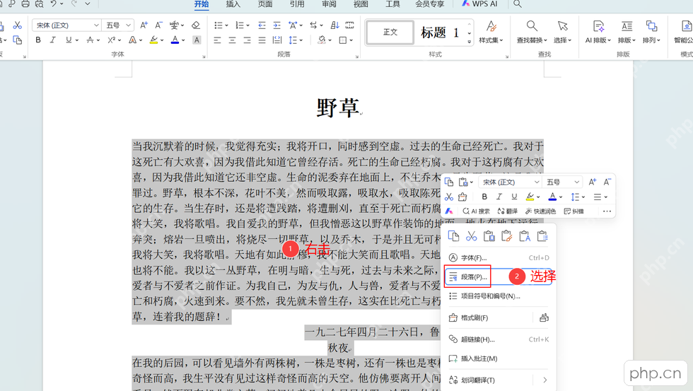
Task: Click the copy icon atop the context menu
Action: (x=453, y=236)
